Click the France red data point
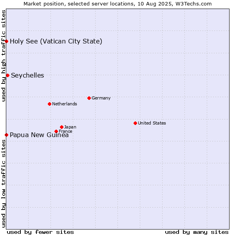The image size is (235, 235). (x=56, y=132)
